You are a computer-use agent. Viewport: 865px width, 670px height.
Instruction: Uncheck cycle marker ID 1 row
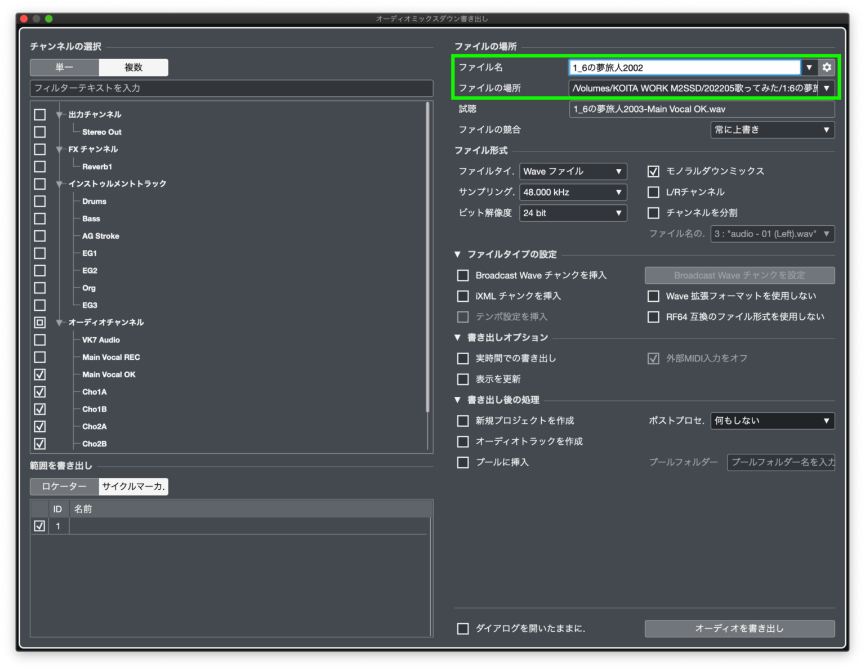[39, 526]
